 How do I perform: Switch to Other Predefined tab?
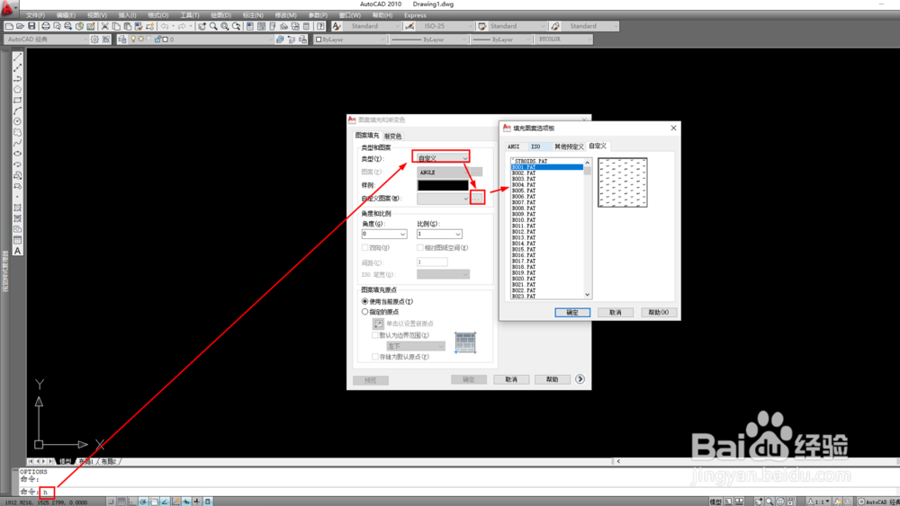pos(569,146)
